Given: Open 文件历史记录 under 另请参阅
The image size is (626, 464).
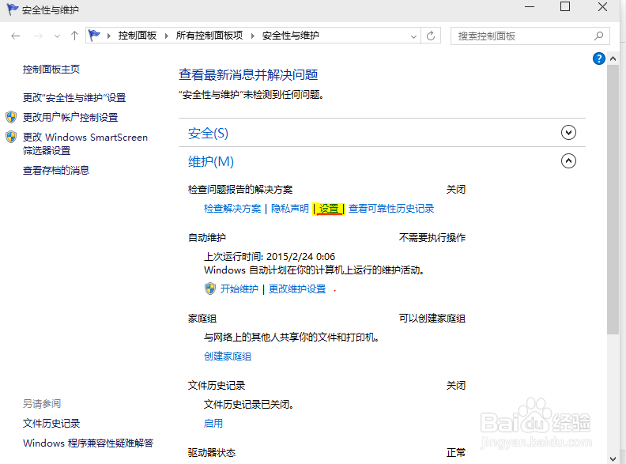Looking at the screenshot, I should [x=51, y=424].
